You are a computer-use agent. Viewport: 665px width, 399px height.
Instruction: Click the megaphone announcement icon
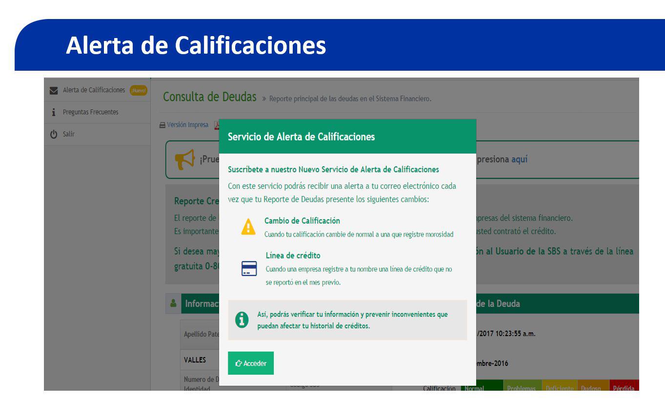[185, 160]
